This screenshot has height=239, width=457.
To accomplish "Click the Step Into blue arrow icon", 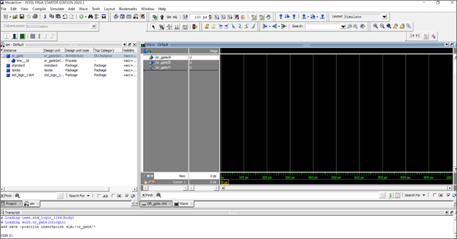I will (281, 17).
